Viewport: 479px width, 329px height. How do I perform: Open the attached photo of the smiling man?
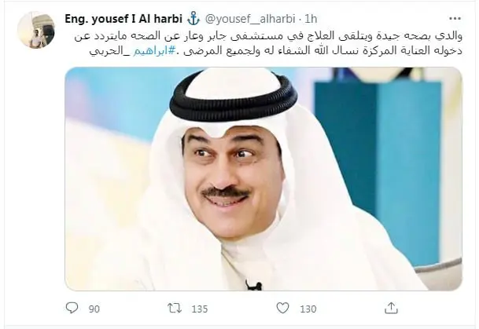(263, 179)
